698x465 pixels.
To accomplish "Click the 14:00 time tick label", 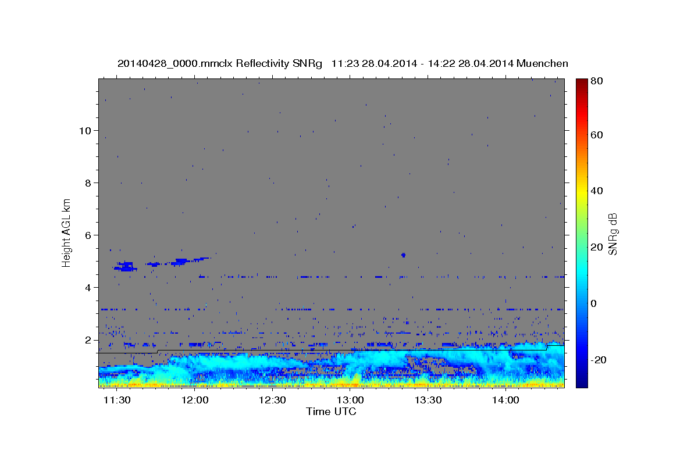I will [505, 400].
